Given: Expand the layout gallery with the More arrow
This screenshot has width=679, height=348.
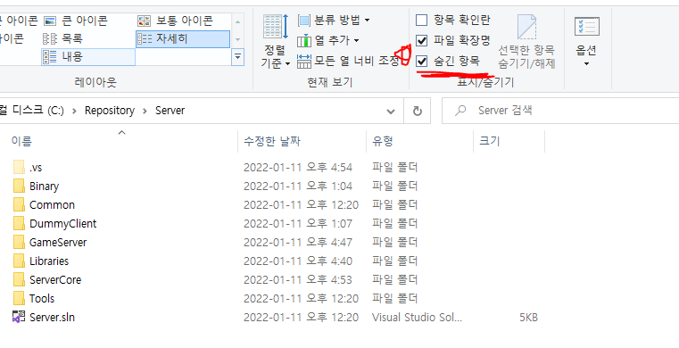Looking at the screenshot, I should tap(237, 57).
